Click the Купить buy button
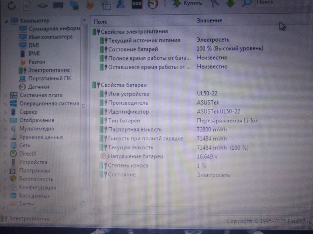This screenshot has width=313, height=234. pyautogui.click(x=187, y=3)
